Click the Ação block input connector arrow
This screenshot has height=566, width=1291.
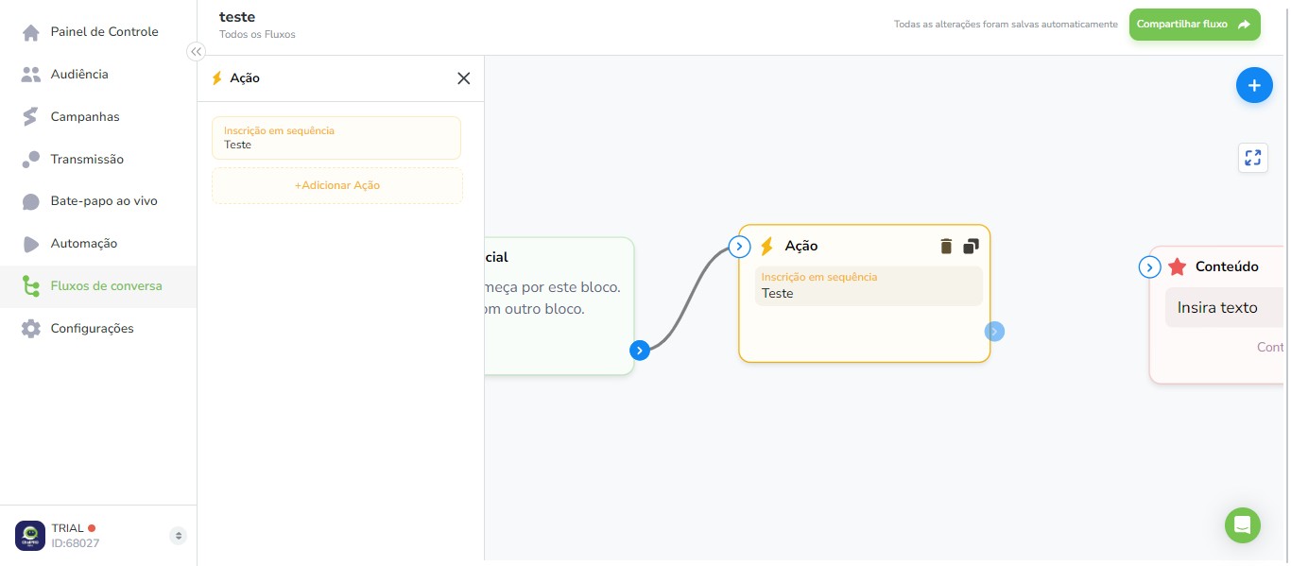tap(740, 247)
